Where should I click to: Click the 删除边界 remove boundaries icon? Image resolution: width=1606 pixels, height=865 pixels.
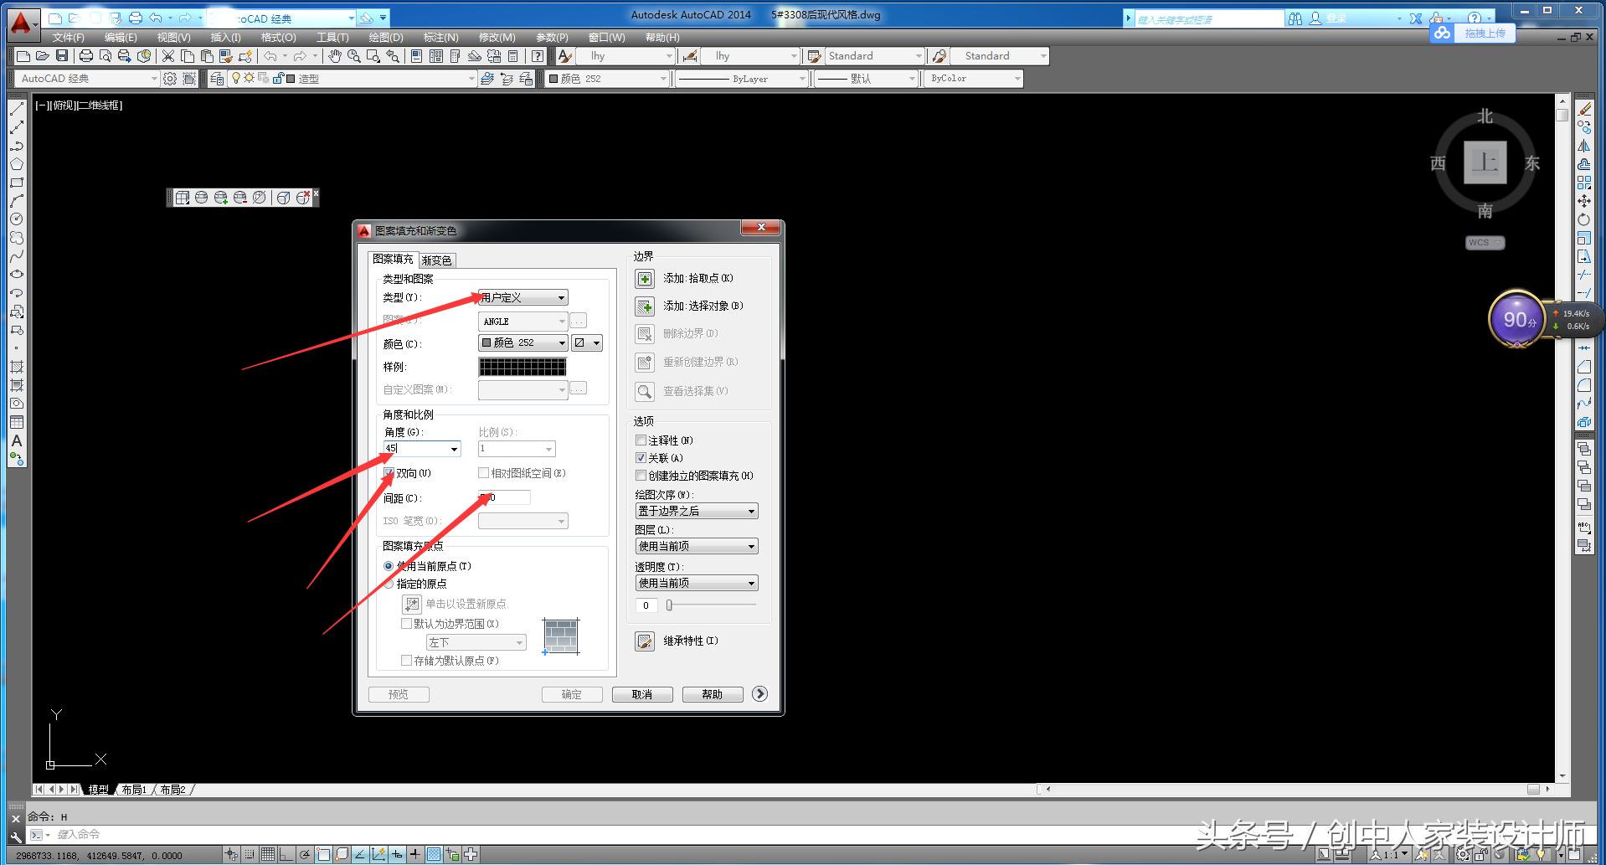click(x=645, y=334)
